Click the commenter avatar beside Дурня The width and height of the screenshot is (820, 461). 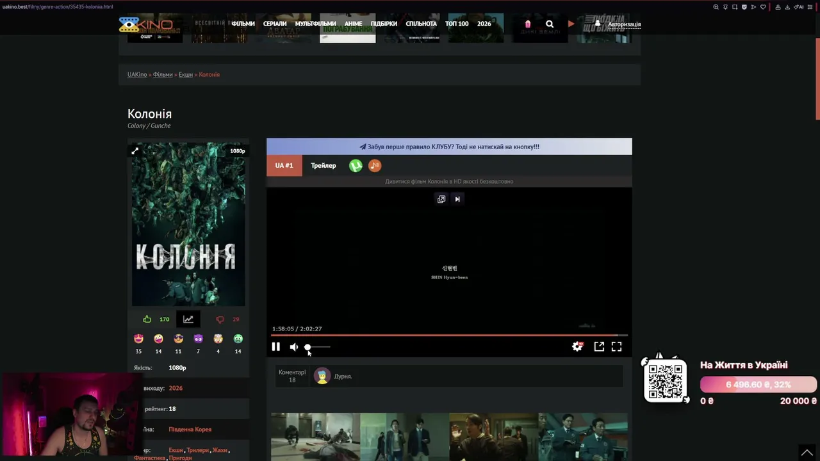coord(322,376)
